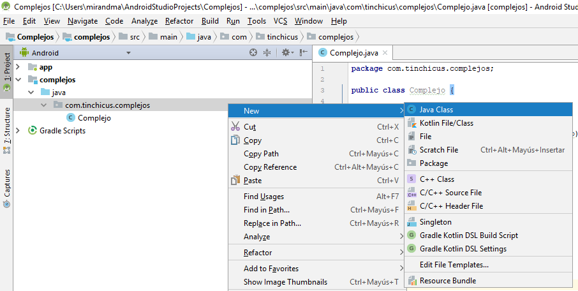Click Edit File Templates... entry

point(454,265)
